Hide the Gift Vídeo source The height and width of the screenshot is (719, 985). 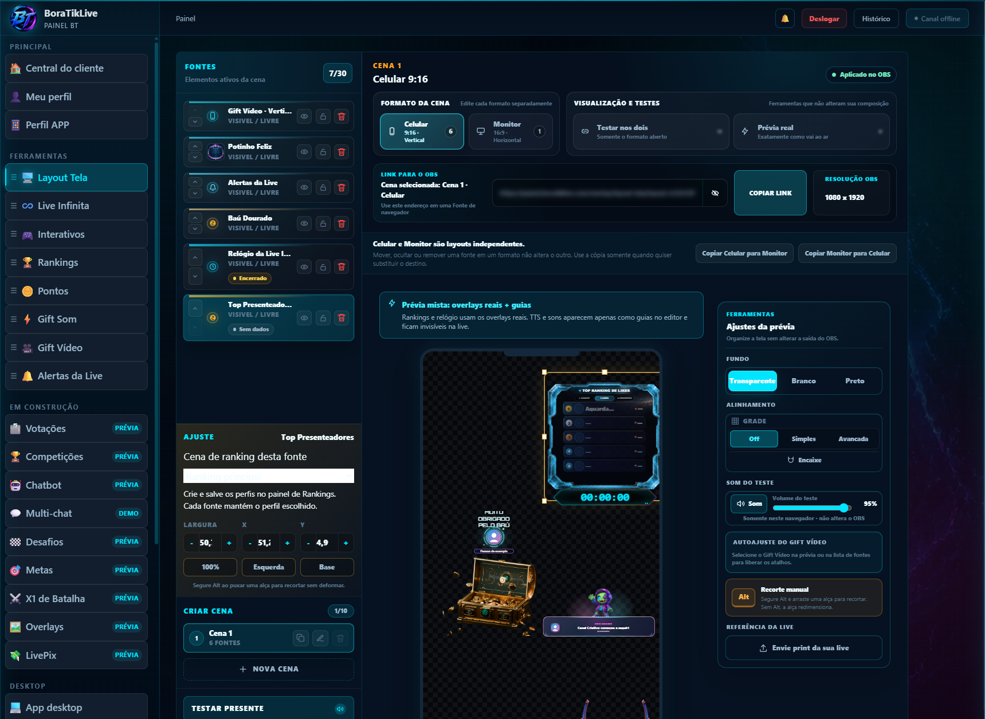pos(304,116)
